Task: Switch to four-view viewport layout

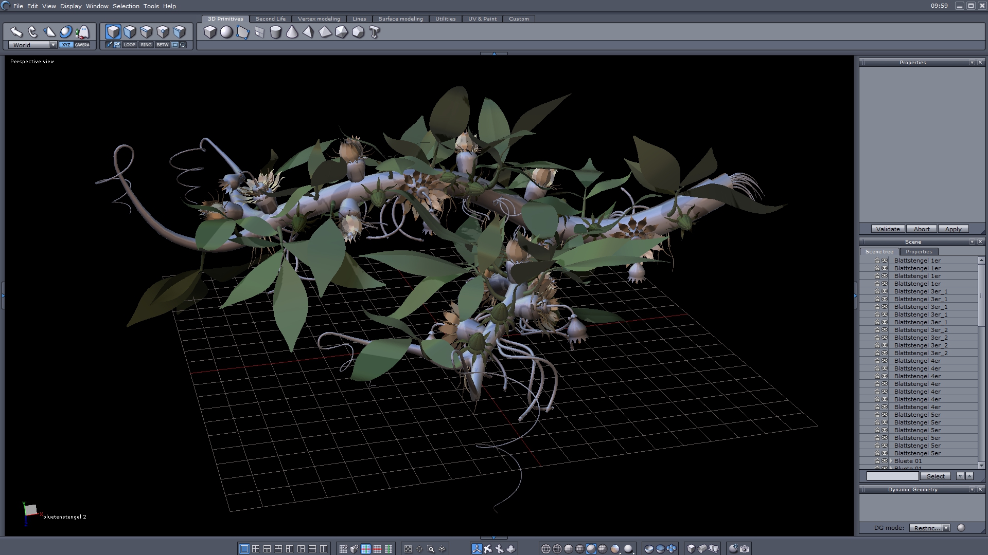Action: pyautogui.click(x=256, y=549)
